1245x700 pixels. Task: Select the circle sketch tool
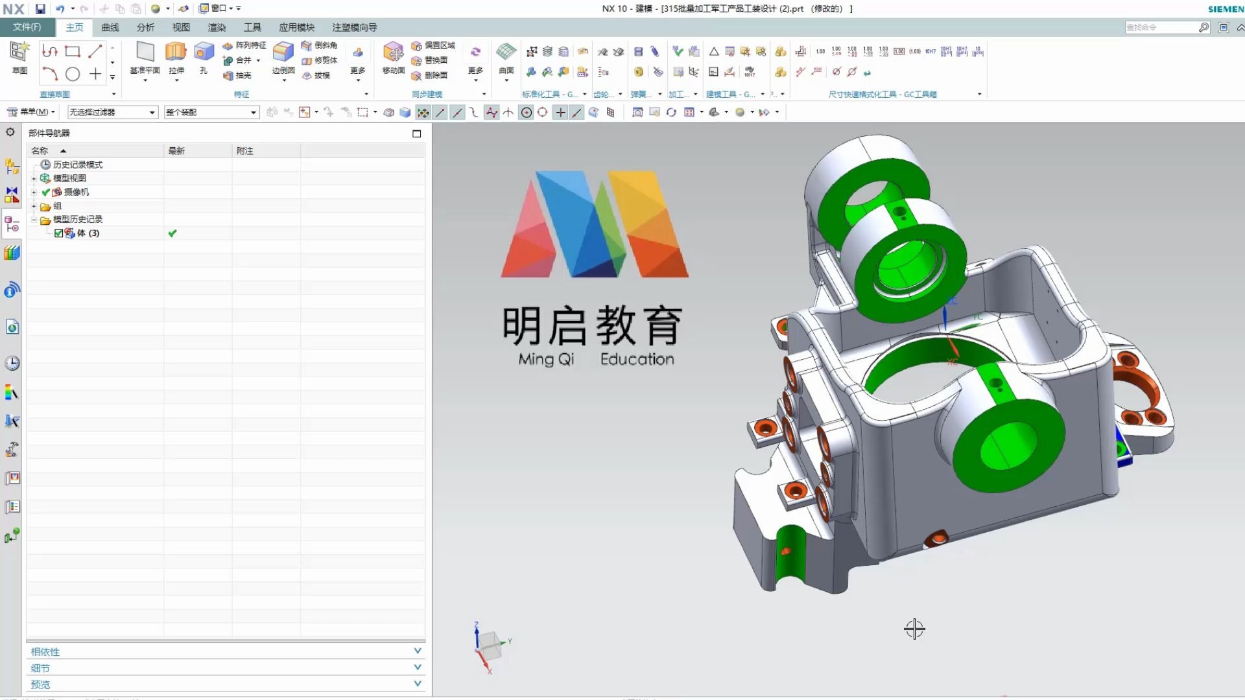point(73,74)
